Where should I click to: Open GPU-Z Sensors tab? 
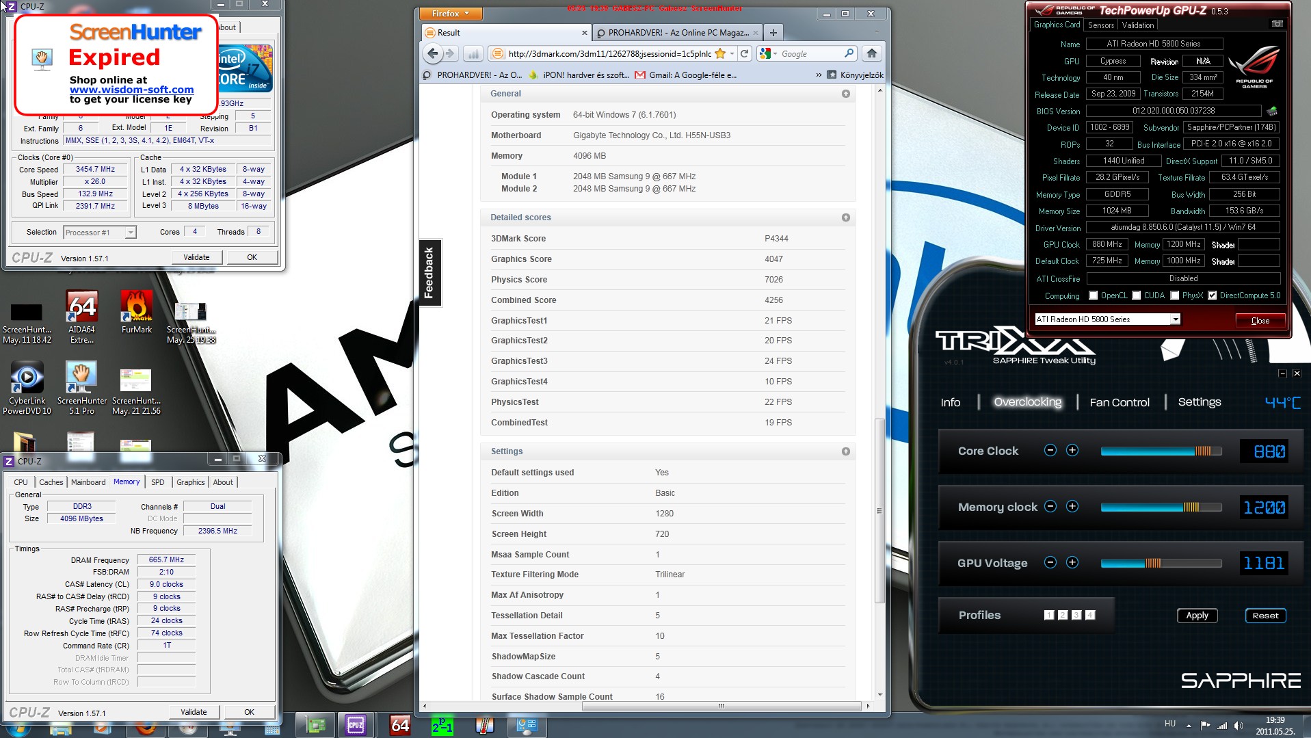(x=1101, y=25)
